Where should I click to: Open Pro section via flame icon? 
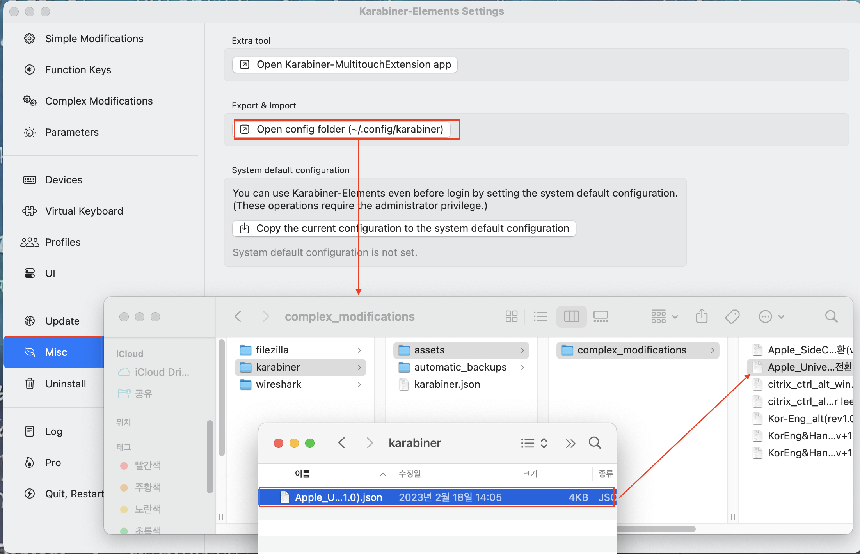[x=30, y=462]
